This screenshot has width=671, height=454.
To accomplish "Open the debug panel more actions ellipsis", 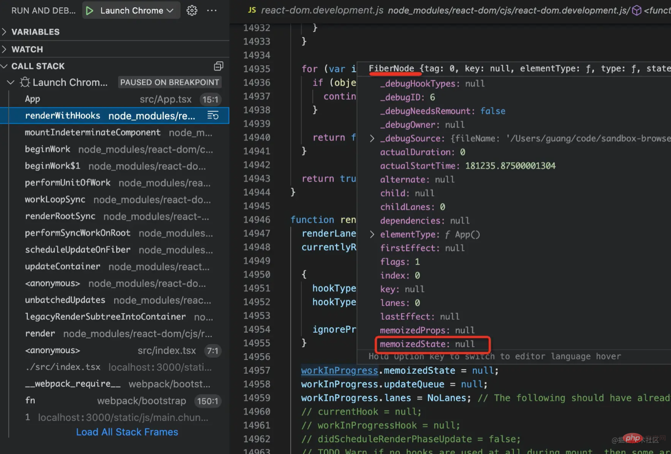I will point(212,11).
